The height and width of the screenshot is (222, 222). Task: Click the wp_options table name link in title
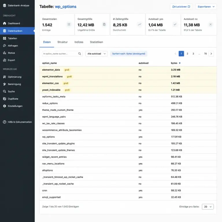[x=66, y=7]
